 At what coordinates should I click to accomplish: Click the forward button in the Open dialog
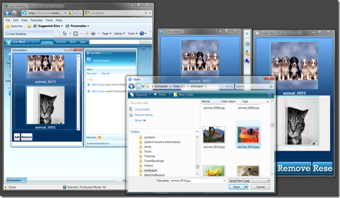[x=138, y=87]
